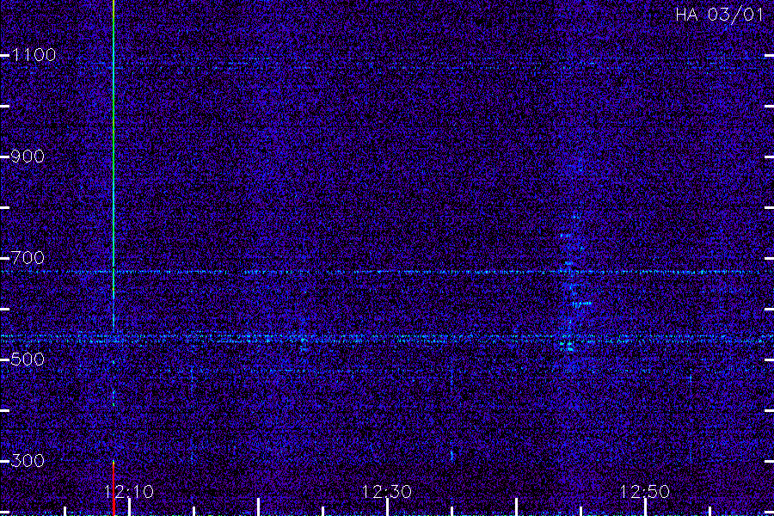
Task: Click the 700 frequency axis label
Action: coord(28,258)
